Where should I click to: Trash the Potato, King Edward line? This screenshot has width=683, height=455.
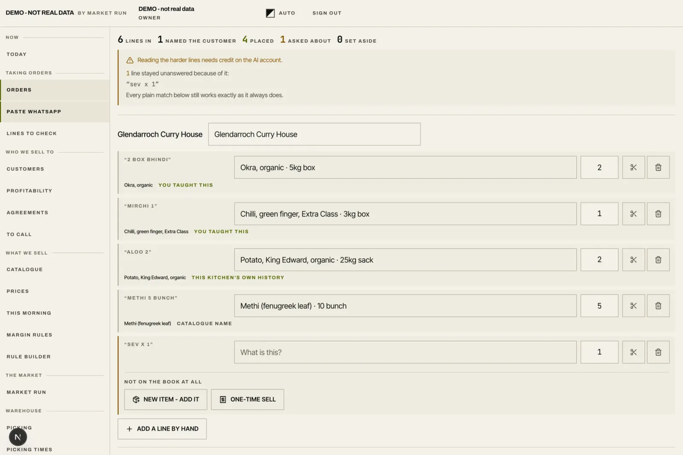pos(658,260)
